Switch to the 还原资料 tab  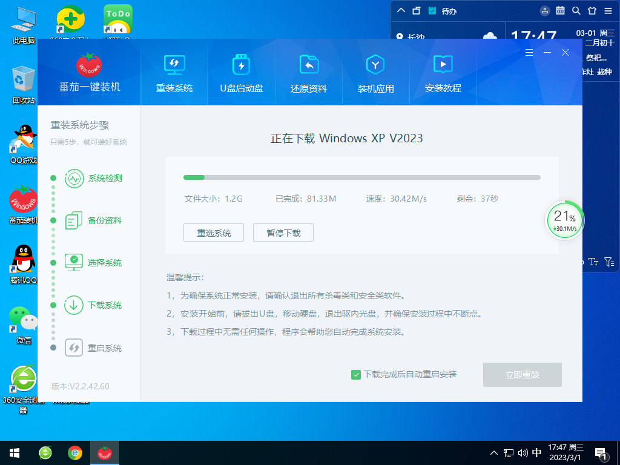point(308,74)
